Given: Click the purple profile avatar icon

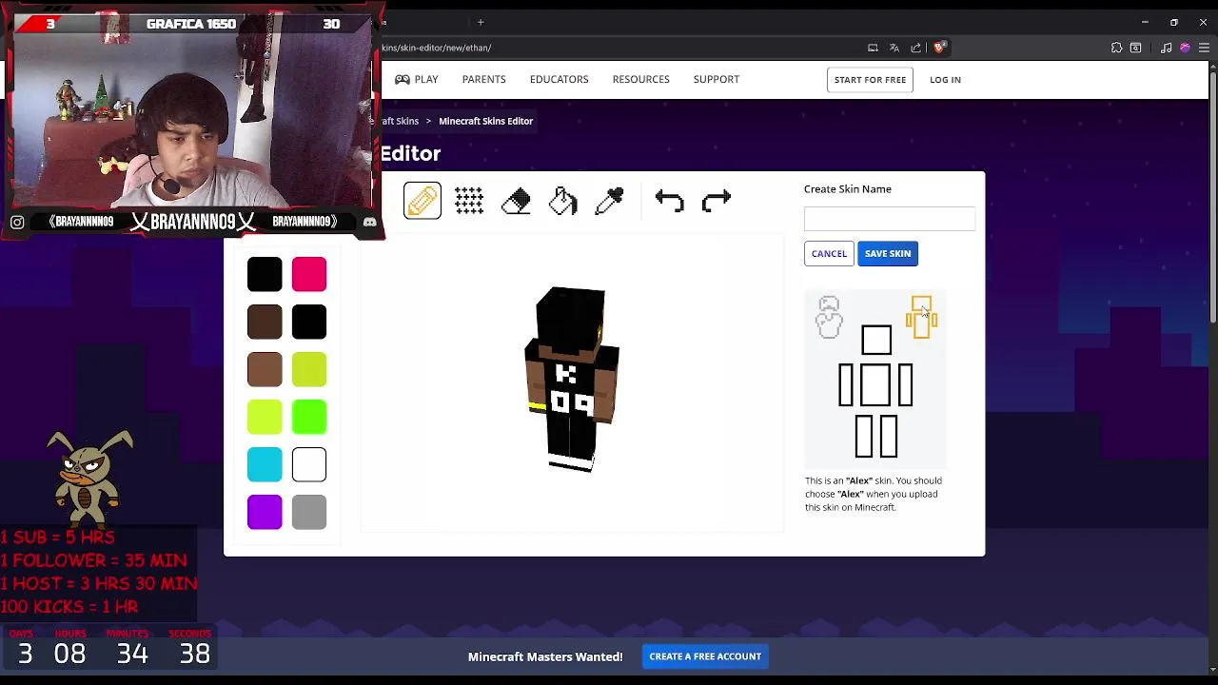Looking at the screenshot, I should pyautogui.click(x=1185, y=48).
